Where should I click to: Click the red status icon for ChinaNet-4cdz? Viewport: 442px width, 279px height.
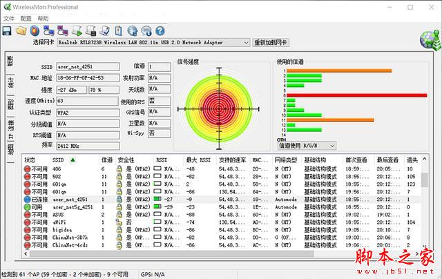pyautogui.click(x=27, y=245)
